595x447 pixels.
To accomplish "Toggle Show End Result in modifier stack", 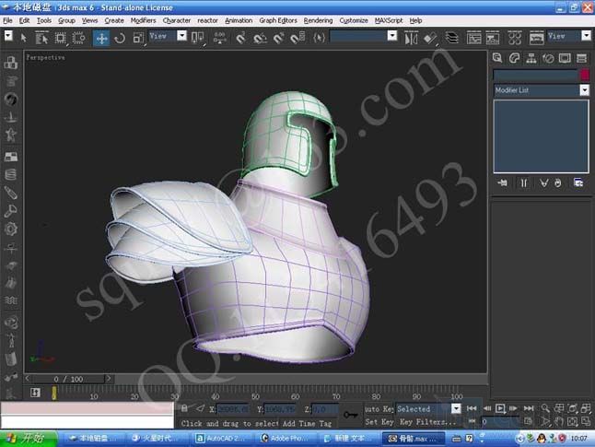I will click(524, 183).
